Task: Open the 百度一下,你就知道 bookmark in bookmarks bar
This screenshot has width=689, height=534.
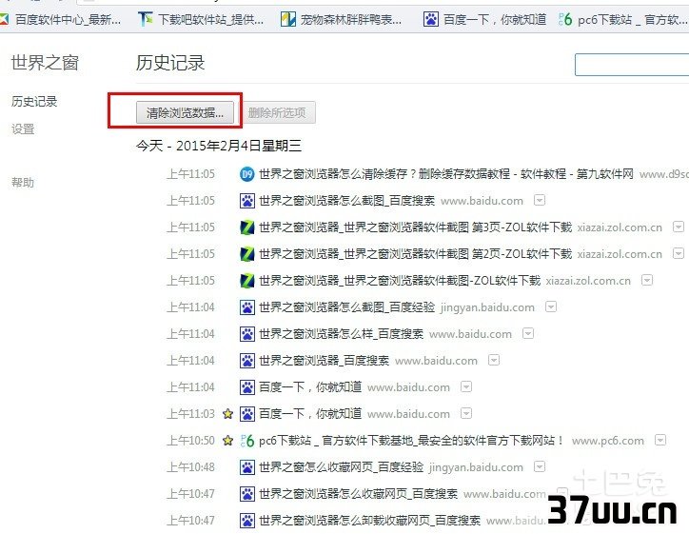Action: pos(484,19)
